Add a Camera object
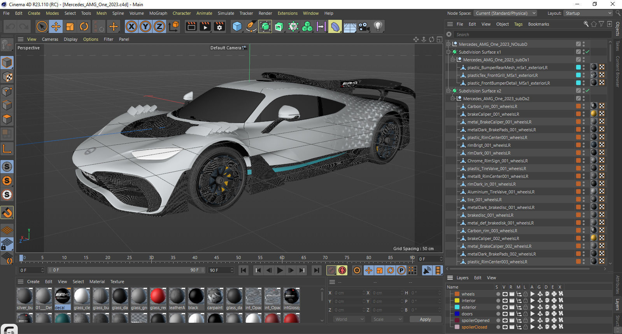The width and height of the screenshot is (622, 334). click(364, 26)
